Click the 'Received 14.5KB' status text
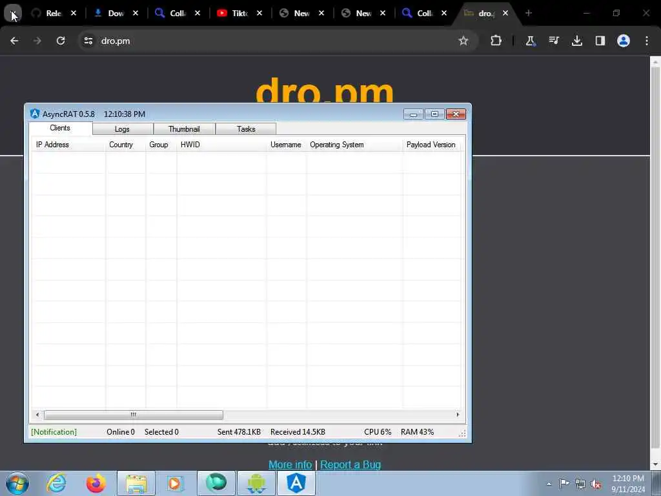 [298, 432]
